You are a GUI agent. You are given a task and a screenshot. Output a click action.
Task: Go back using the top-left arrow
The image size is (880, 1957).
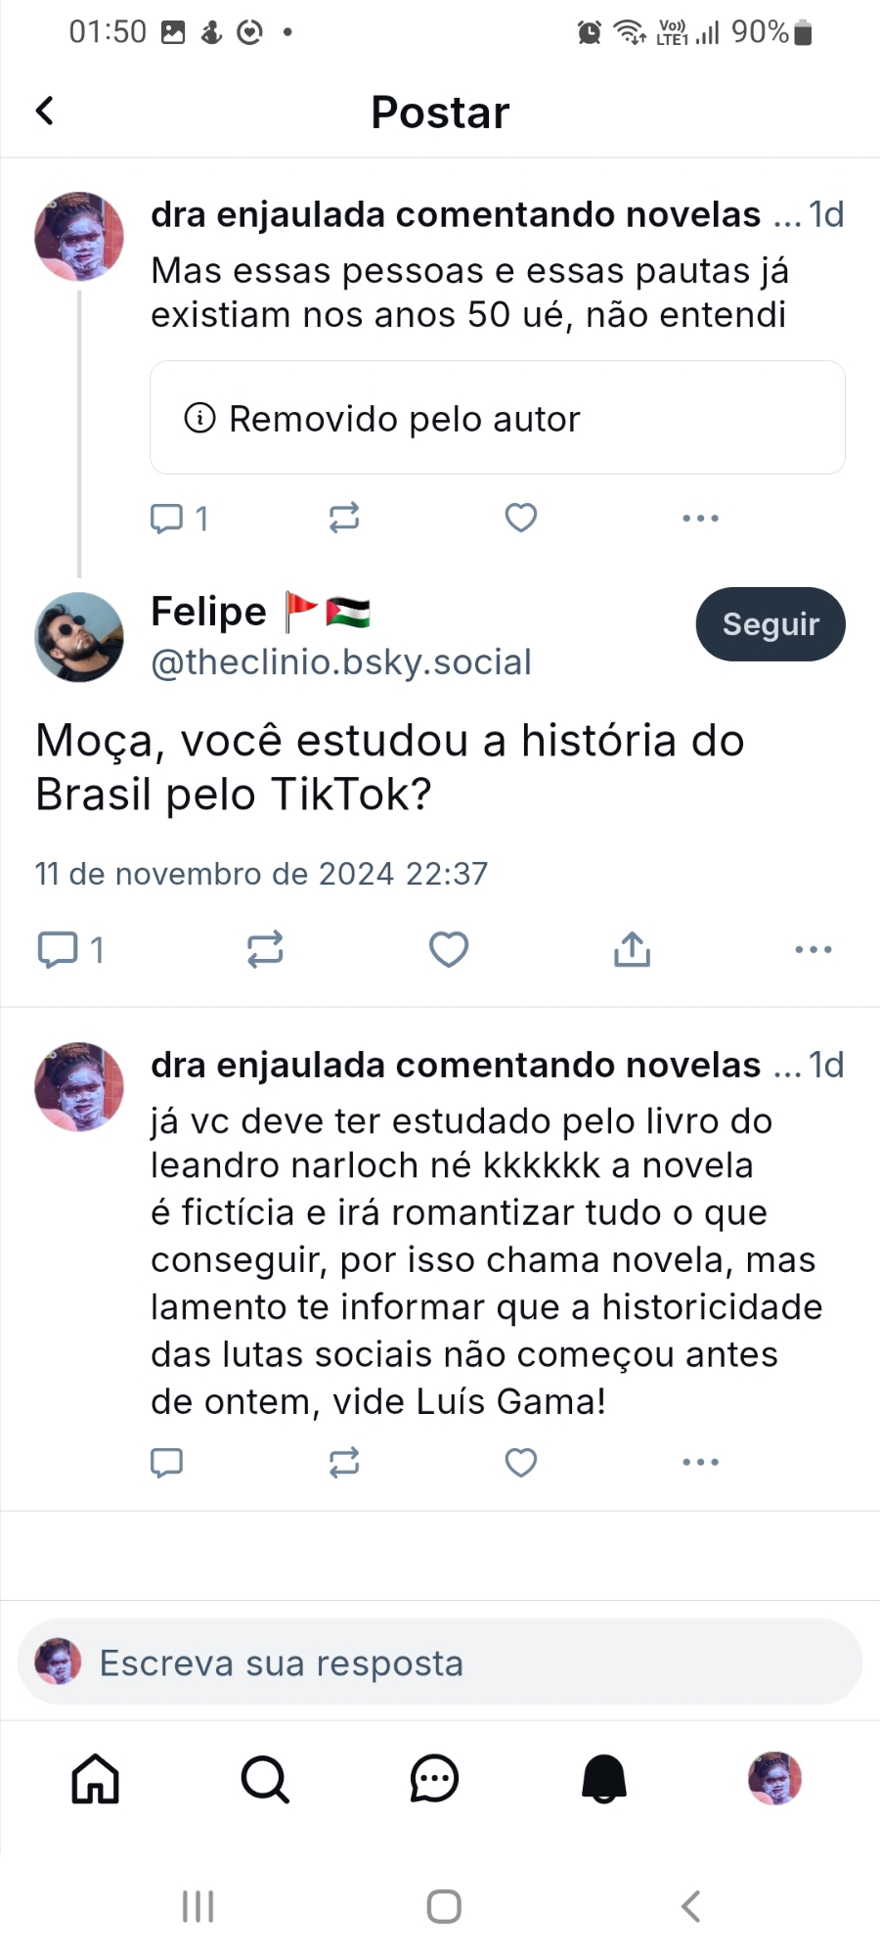click(x=45, y=111)
